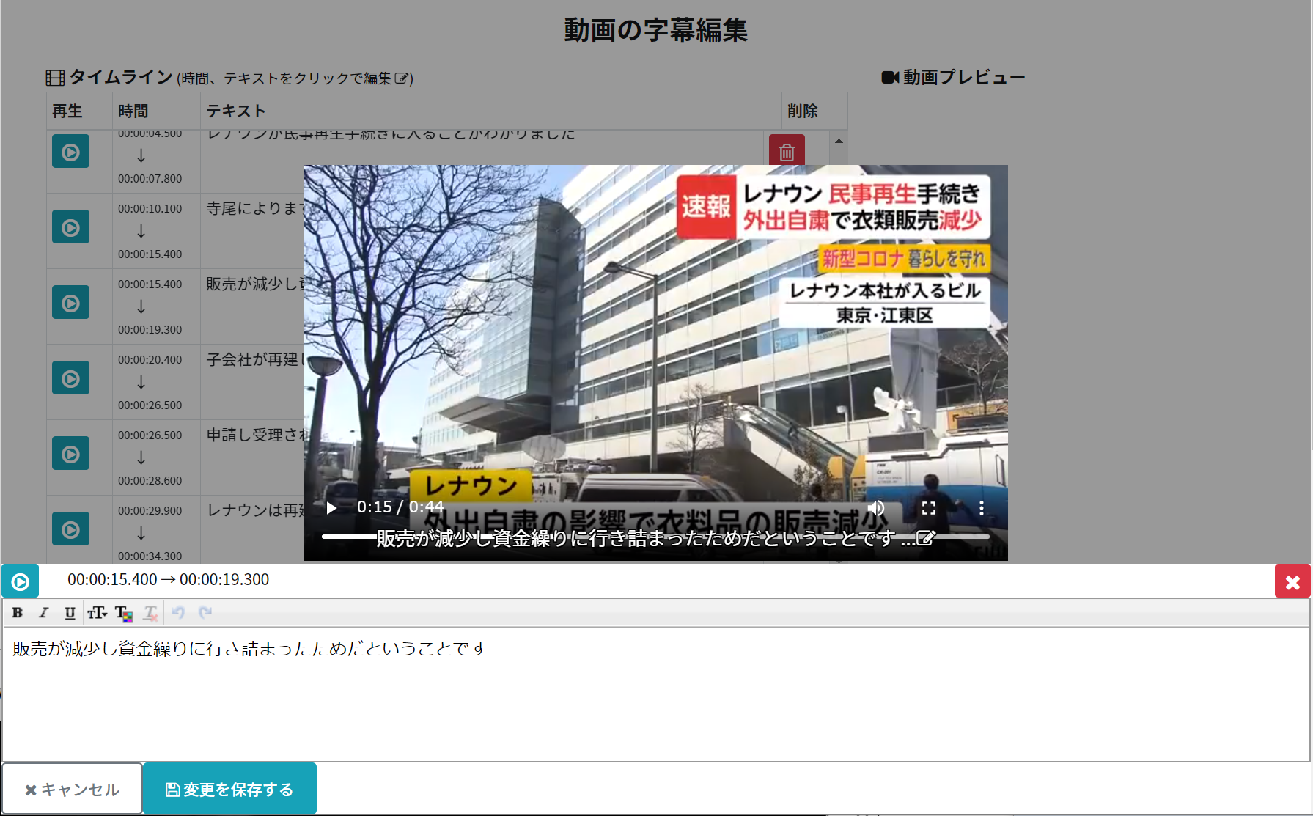The width and height of the screenshot is (1313, 816).
Task: Edit subtitle text starting 申請し受理さ
Action: coord(255,435)
